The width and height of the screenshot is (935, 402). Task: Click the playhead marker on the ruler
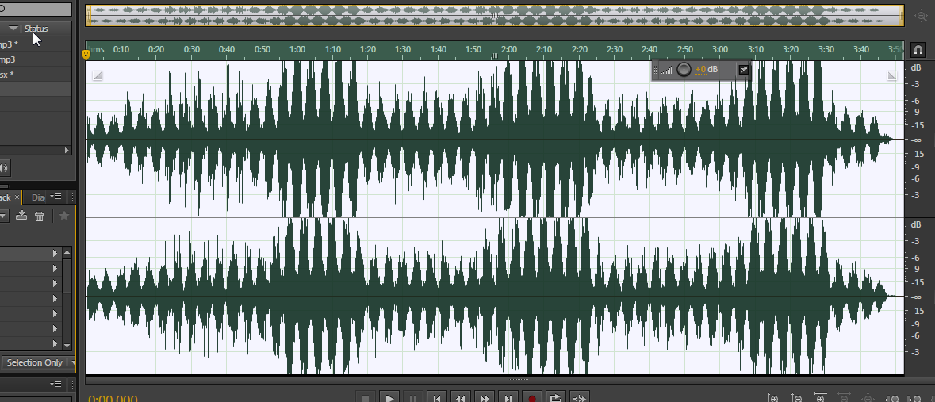[x=86, y=54]
